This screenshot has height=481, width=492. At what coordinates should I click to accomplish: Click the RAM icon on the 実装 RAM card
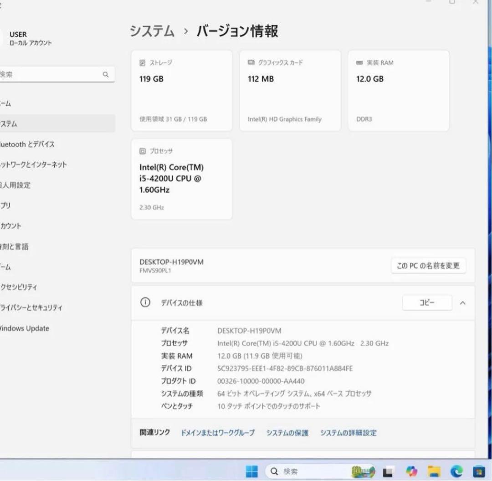(x=359, y=63)
